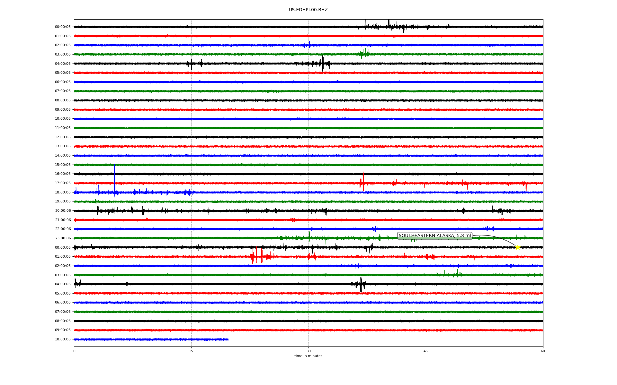Viewport: 617px width, 385px height.
Task: Click the 10:00:06 label at the bottom
Action: [x=63, y=339]
